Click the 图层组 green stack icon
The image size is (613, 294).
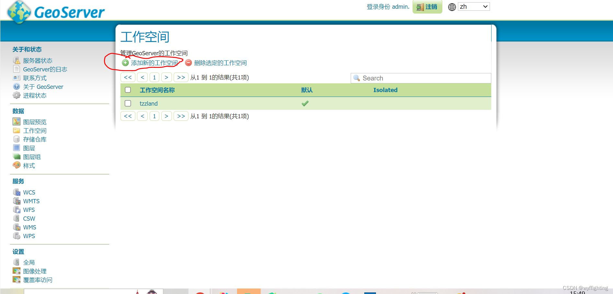(17, 157)
